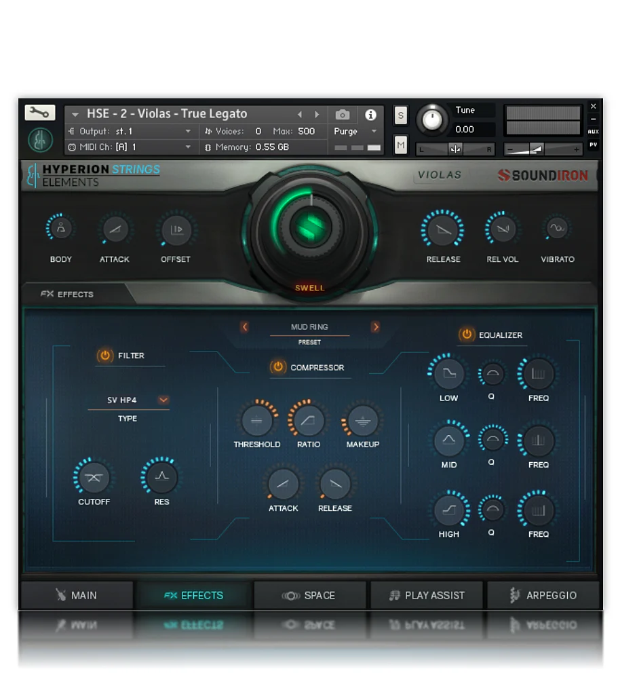Toggle the Filter power button
618x680 pixels.
click(x=105, y=355)
